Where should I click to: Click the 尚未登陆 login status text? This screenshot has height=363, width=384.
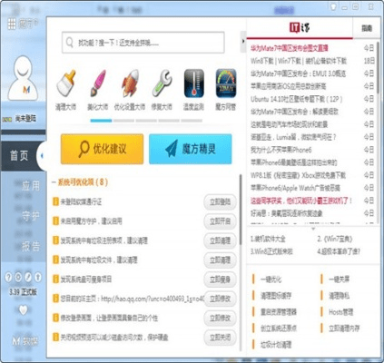[25, 119]
